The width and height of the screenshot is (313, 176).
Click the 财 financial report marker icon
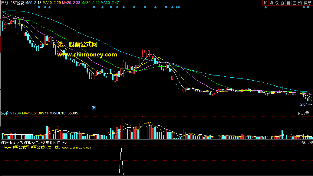[94, 108]
